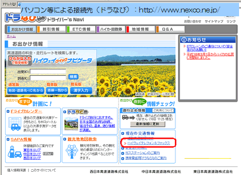
Task: Click the 西日本エリア link
Action: click(x=32, y=158)
